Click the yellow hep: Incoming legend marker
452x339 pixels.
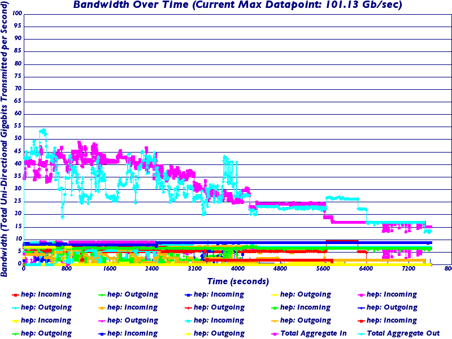[15, 321]
